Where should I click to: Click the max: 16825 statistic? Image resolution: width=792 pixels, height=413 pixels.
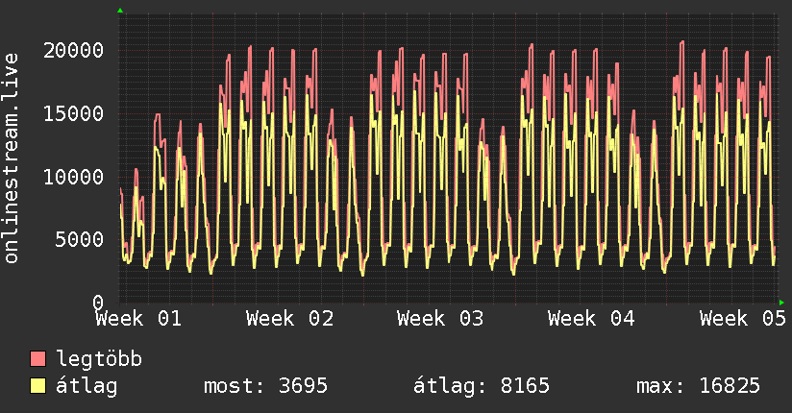pos(698,386)
